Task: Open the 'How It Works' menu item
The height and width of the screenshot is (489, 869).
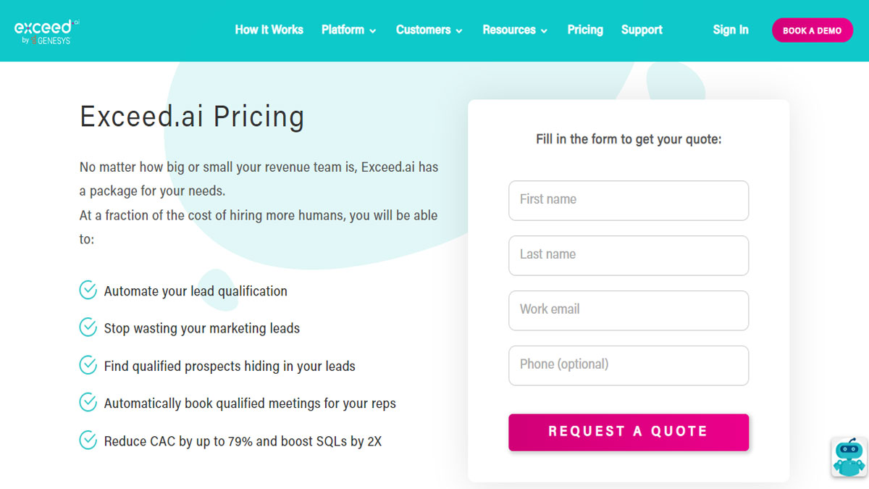Action: point(269,30)
